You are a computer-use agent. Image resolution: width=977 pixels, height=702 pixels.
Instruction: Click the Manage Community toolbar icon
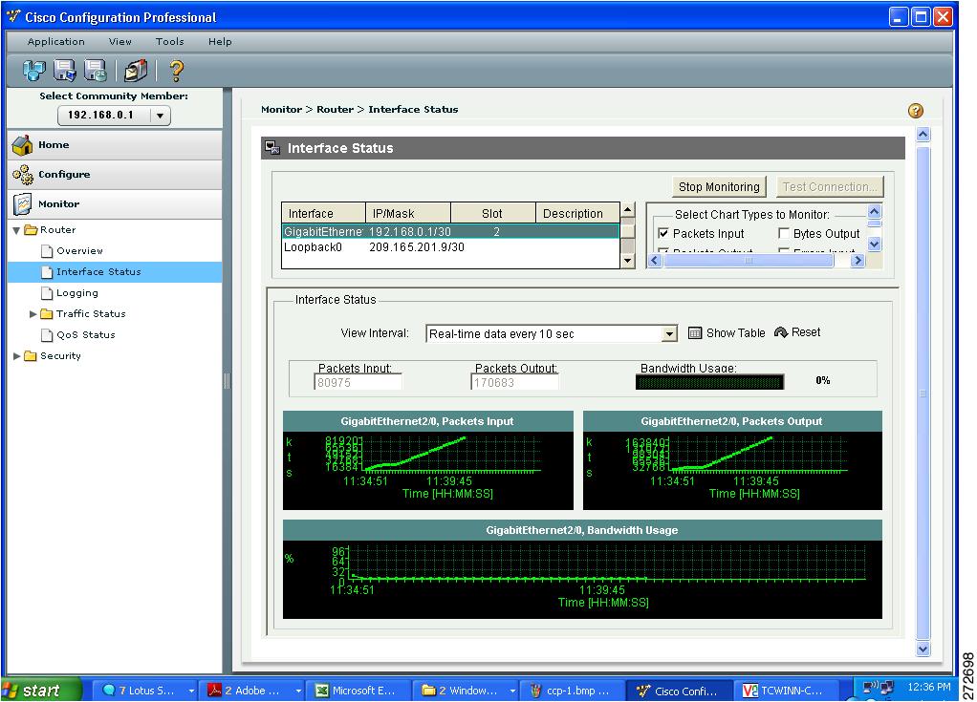click(x=34, y=71)
